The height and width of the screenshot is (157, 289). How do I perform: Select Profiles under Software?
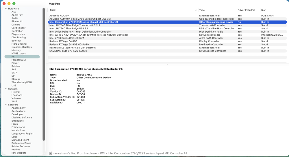click(x=16, y=150)
